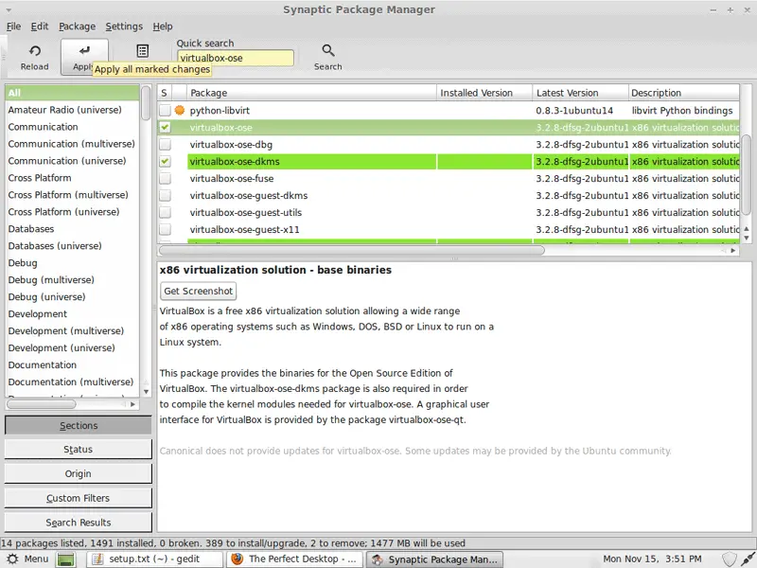Select the Amateur Radio (universe) section
The image size is (757, 568).
click(73, 110)
